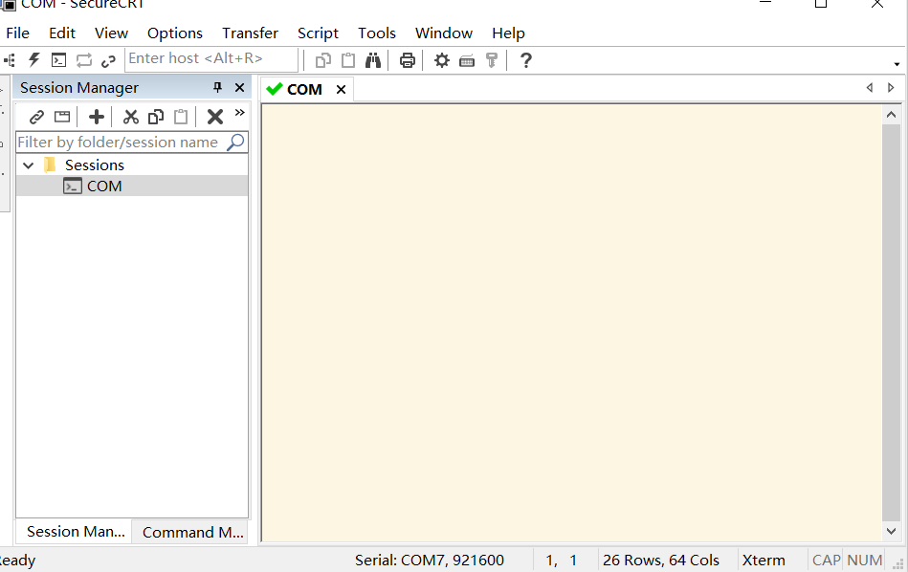Click the Quick Connect lightning icon
Screen dimensions: 908x572
coord(34,60)
